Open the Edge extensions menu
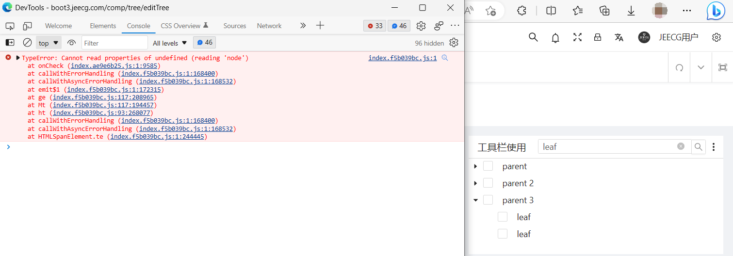Screen dimensions: 733x256 [521, 11]
